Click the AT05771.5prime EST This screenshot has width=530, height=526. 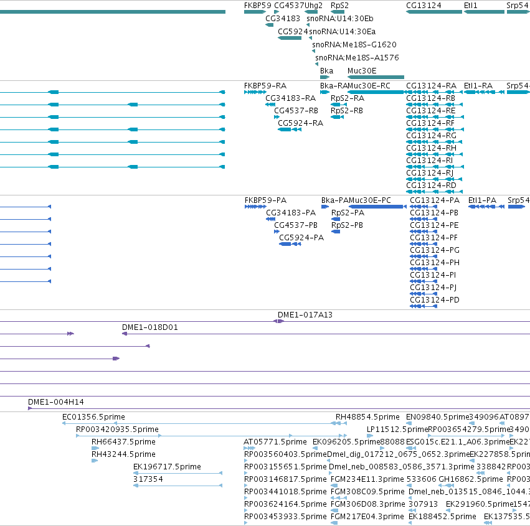[x=250, y=448]
